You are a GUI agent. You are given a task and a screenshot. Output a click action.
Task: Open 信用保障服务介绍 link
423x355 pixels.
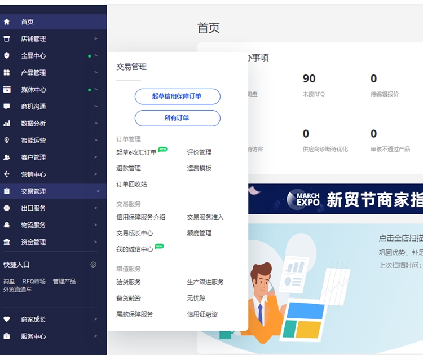click(141, 217)
